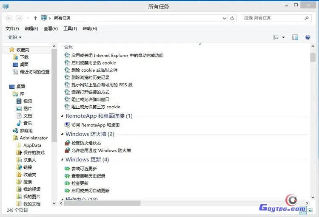This screenshot has width=319, height=217.
Task: Click the horizontal scrollbar thumb
Action: (x=103, y=203)
